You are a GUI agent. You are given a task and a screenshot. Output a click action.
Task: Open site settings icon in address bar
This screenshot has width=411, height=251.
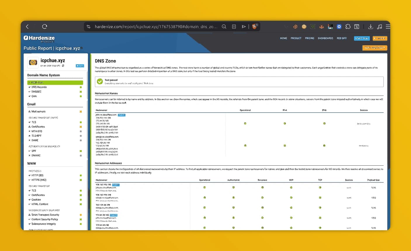click(89, 27)
